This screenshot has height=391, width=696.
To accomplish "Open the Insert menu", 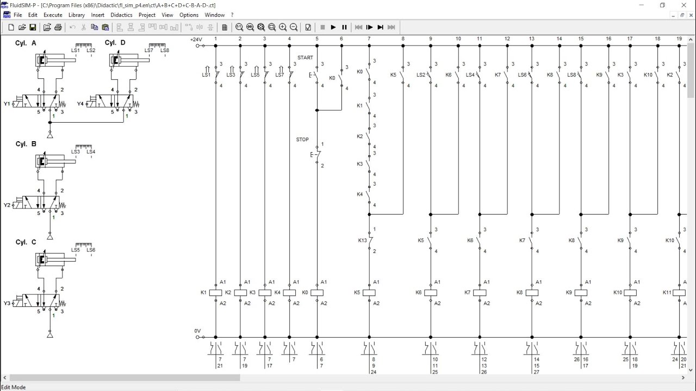I will (x=98, y=15).
